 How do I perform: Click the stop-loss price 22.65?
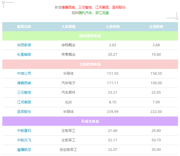(156, 93)
